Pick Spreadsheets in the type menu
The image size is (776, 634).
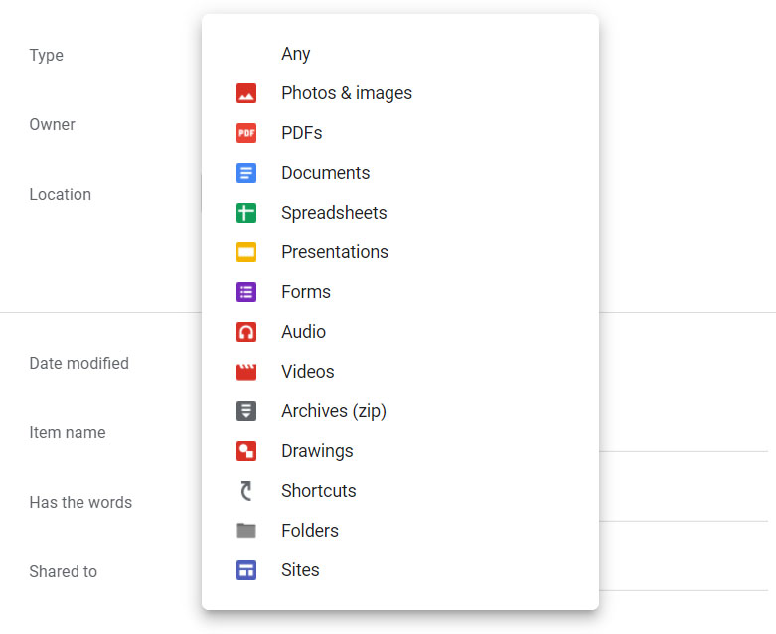point(334,213)
